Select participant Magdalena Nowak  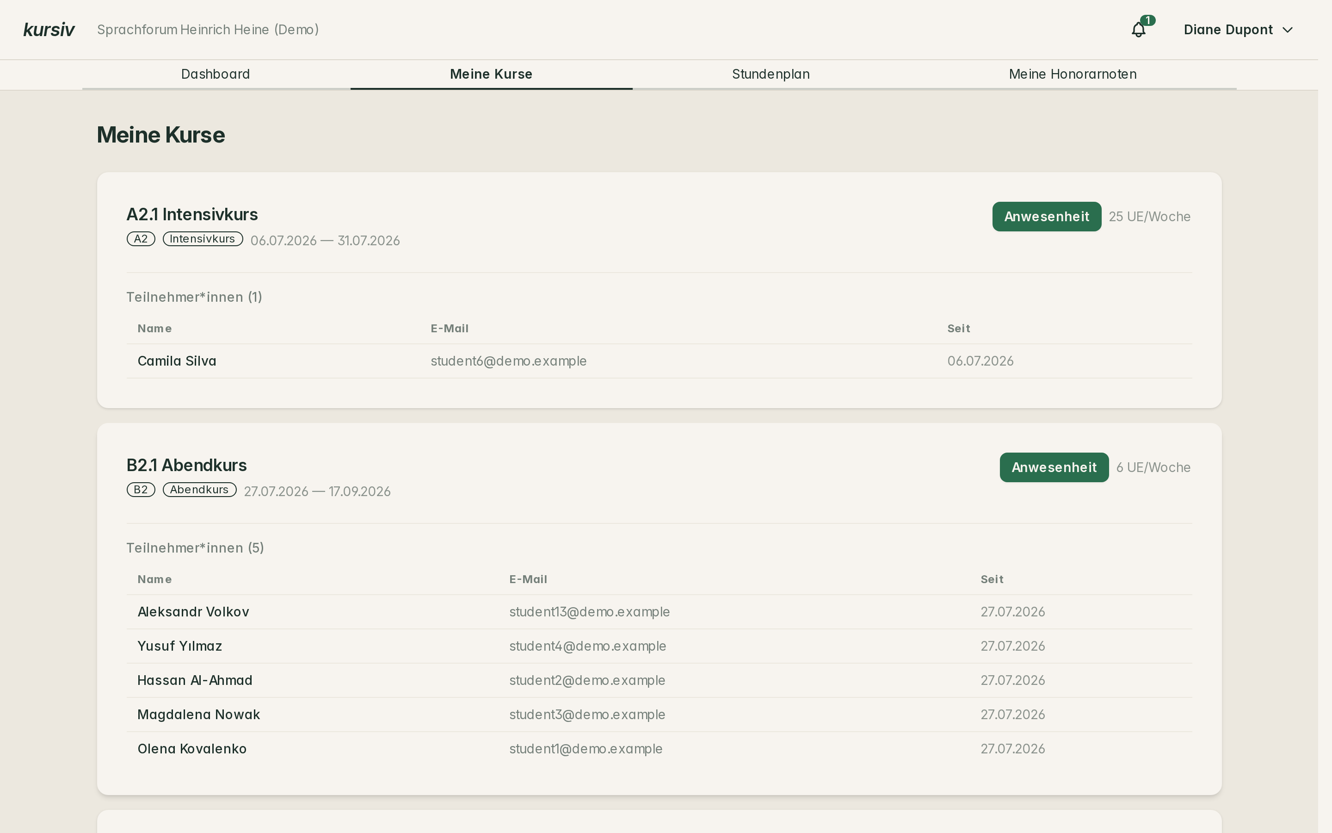199,715
